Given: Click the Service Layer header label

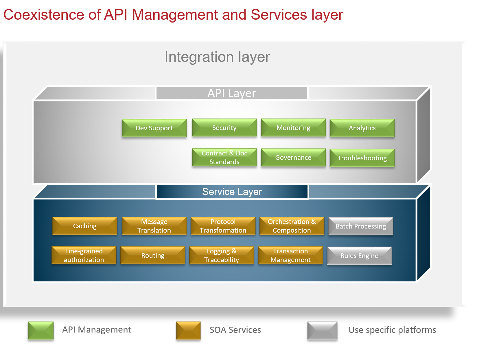Looking at the screenshot, I should [232, 192].
